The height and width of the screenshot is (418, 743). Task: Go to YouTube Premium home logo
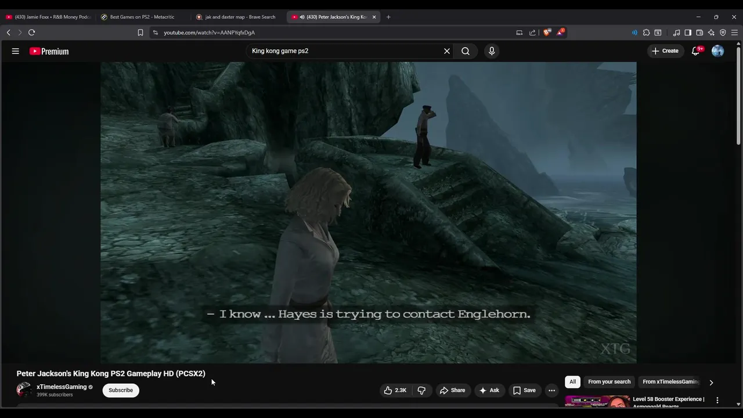(x=49, y=51)
